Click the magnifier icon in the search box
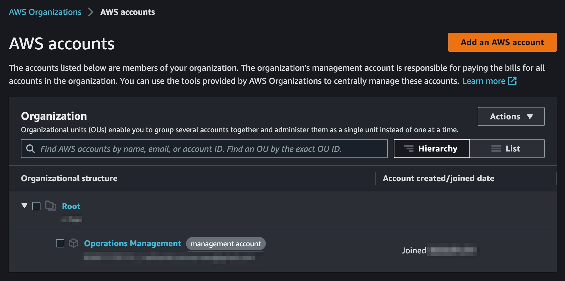Screen dimensions: 565x281 [31, 149]
